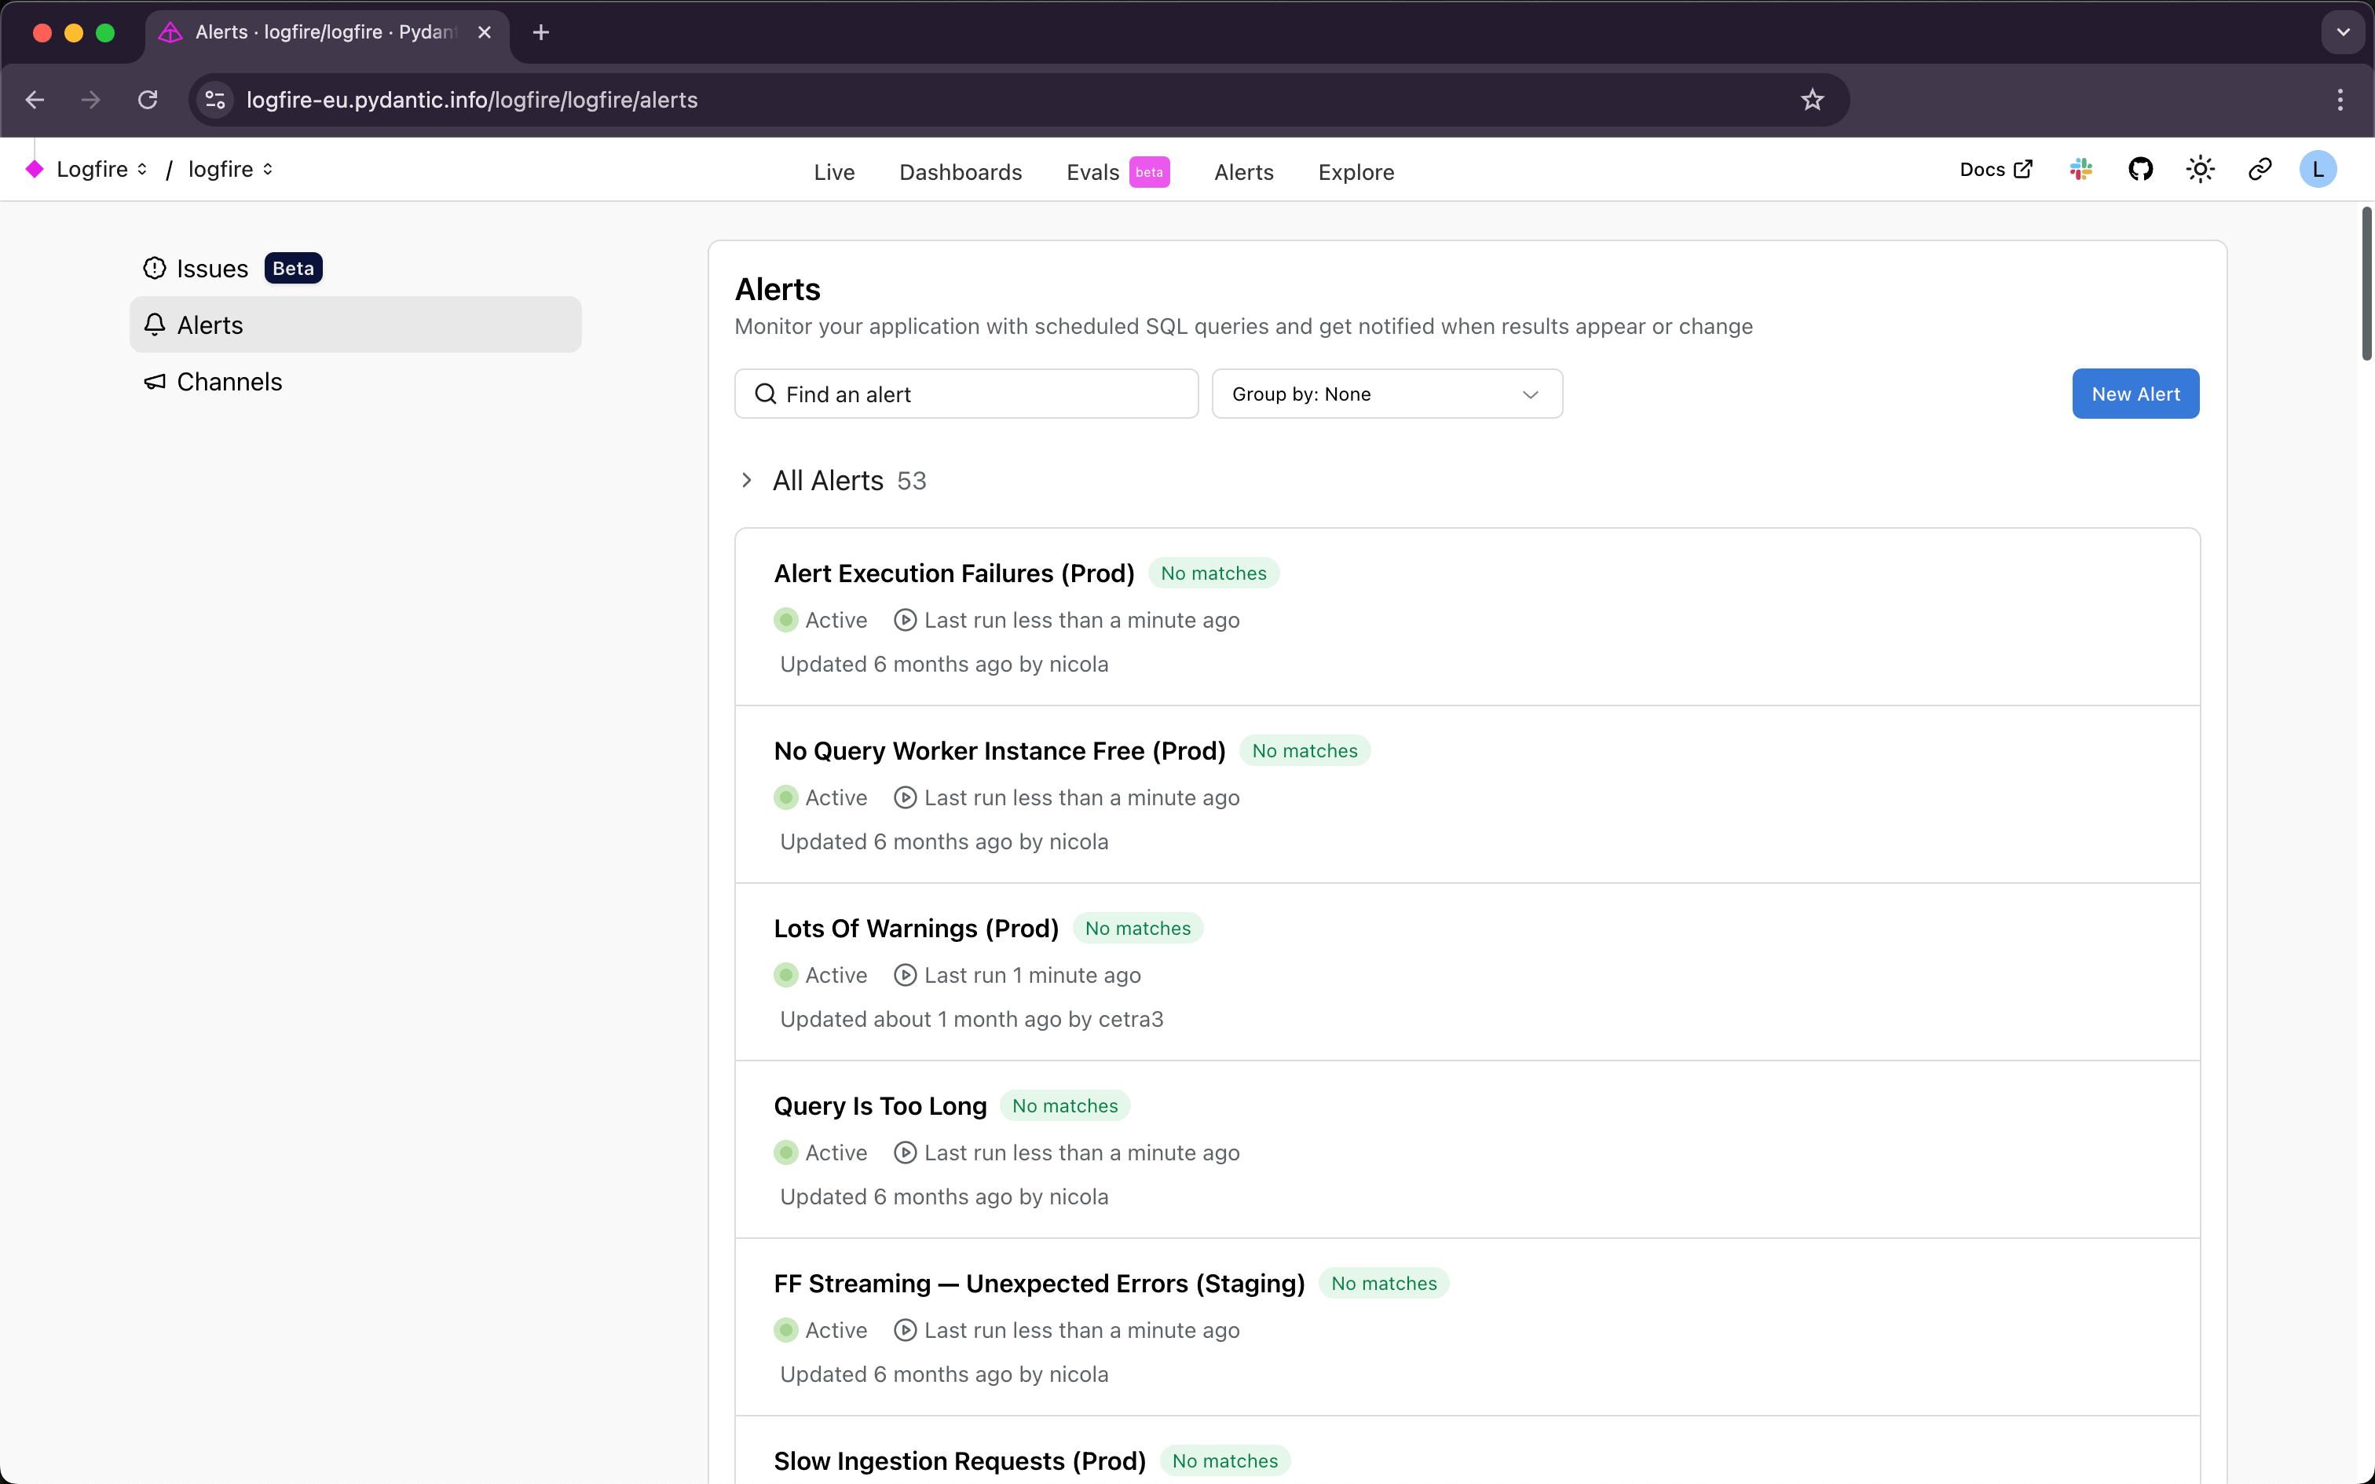Open Channels in sidebar
The image size is (2375, 1484).
(x=229, y=382)
